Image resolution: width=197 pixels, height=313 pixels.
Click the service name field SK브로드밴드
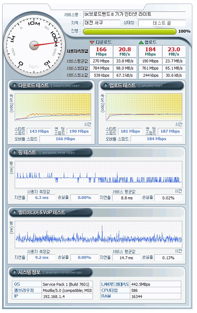click(134, 15)
